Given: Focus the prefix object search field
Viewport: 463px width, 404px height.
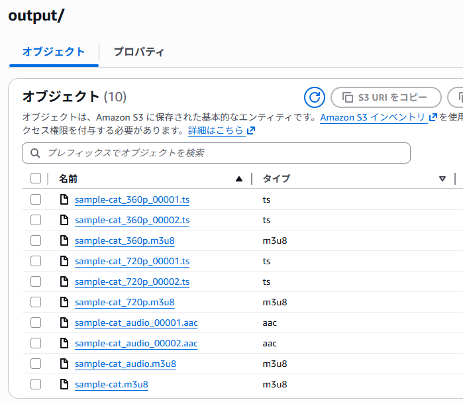Looking at the screenshot, I should pyautogui.click(x=225, y=153).
